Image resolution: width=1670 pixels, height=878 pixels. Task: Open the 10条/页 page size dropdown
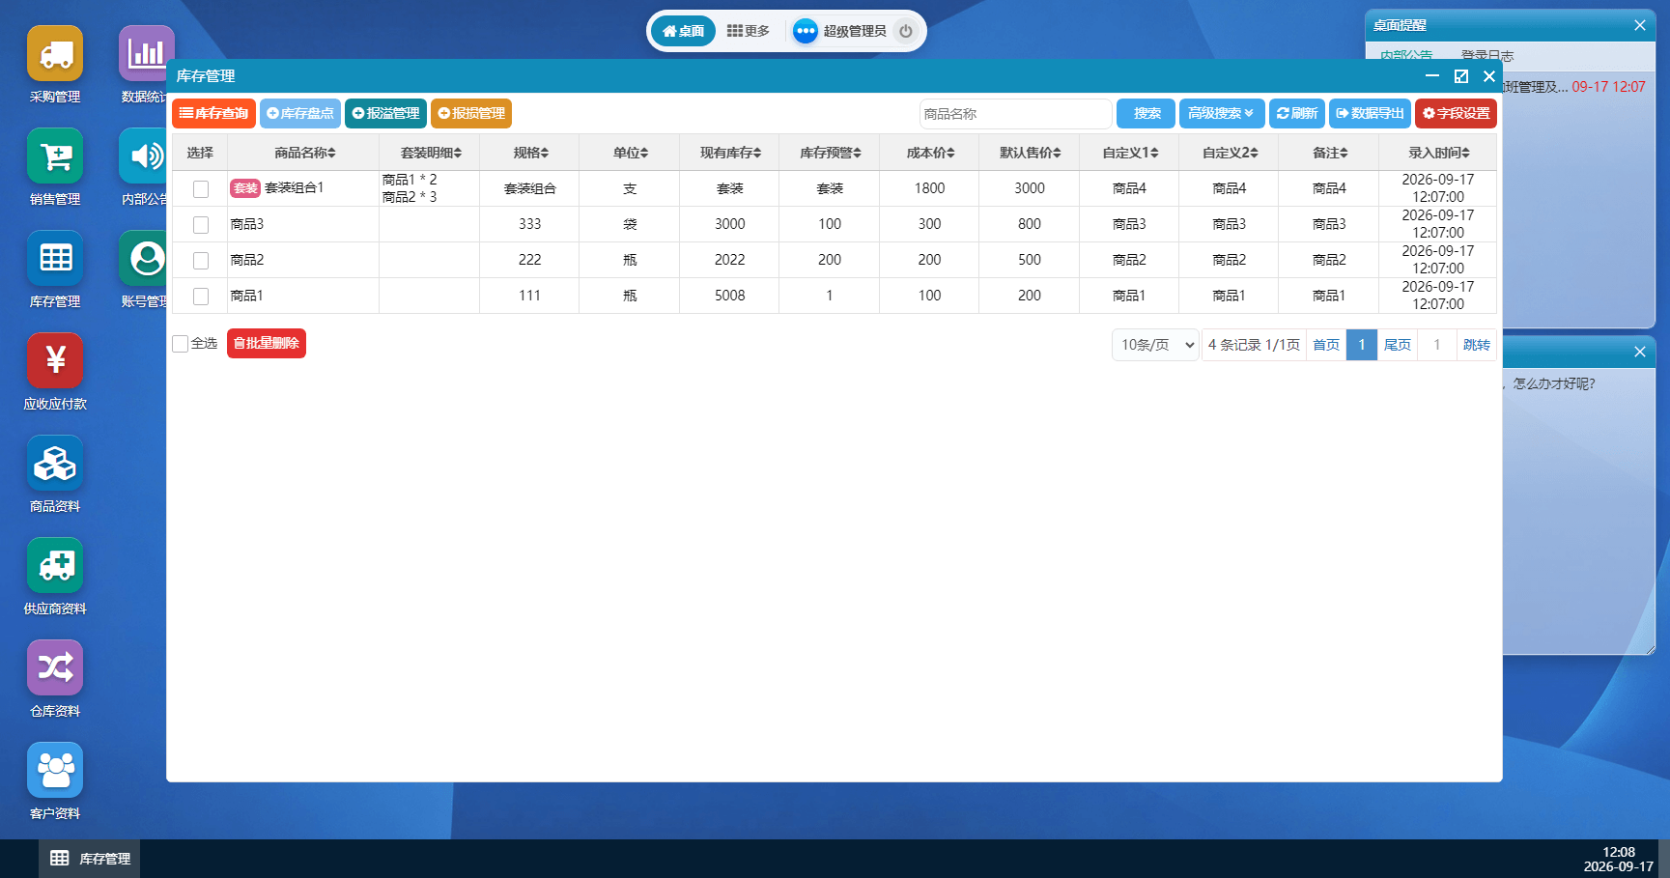point(1156,345)
